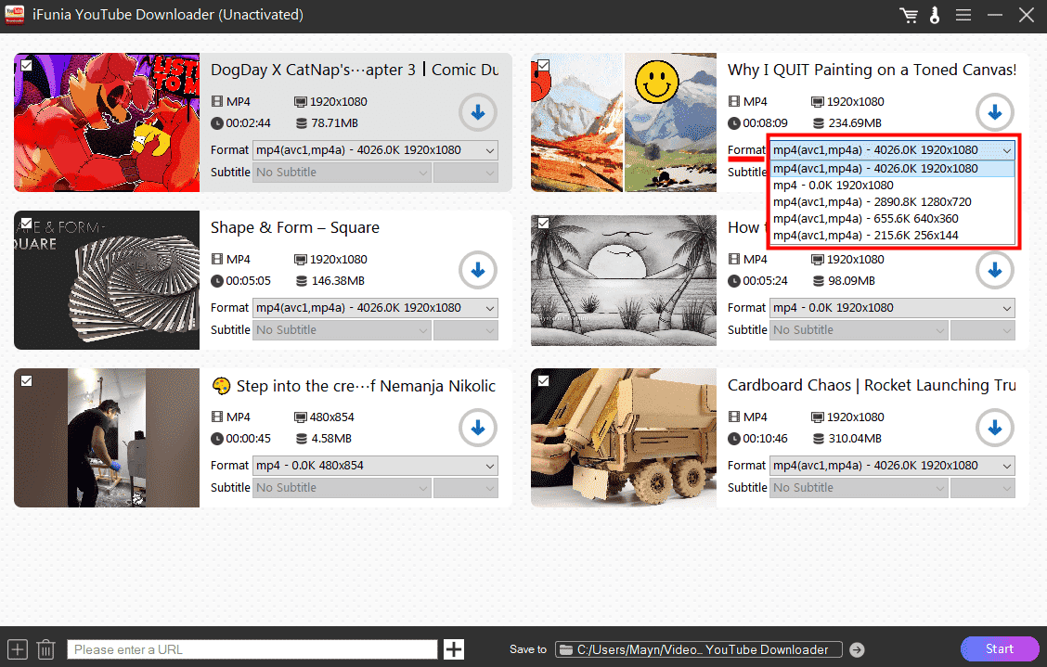Toggle checkbox on Shape & Form thumbnail

tap(27, 224)
